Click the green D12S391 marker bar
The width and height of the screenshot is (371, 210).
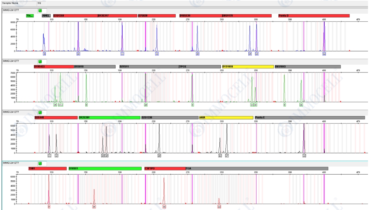109,118
